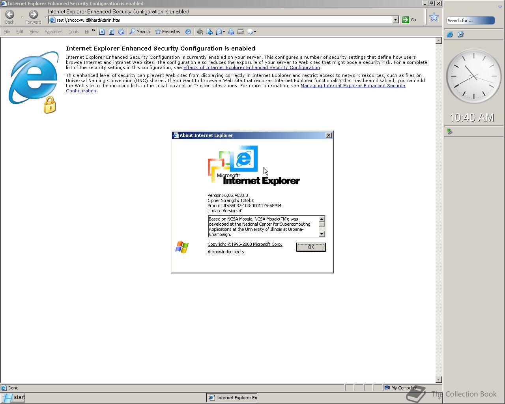
Task: Click the Start button
Action: pos(13,397)
